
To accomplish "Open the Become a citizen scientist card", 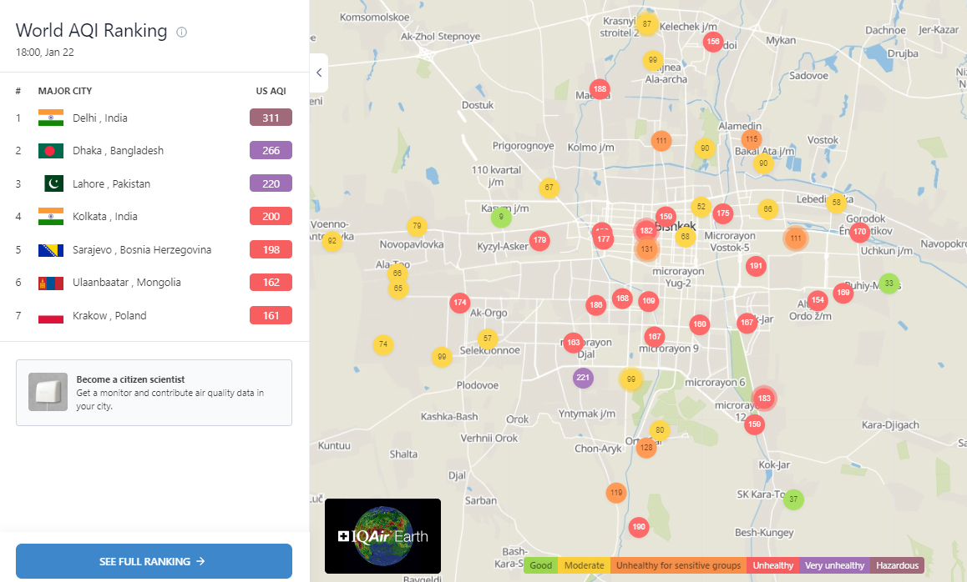I will [154, 393].
